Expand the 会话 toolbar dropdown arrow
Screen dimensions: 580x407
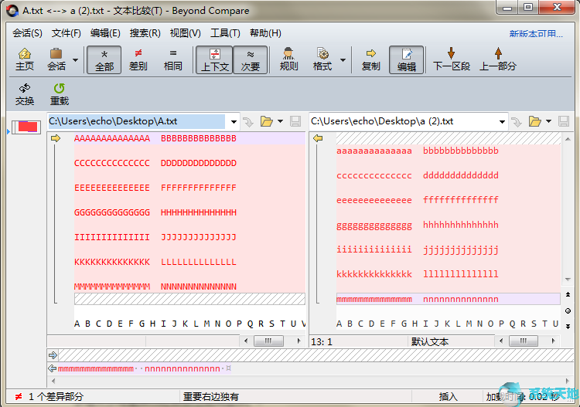click(x=76, y=59)
